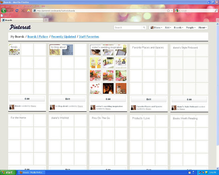Click Edit under the to blog about board
The width and height of the screenshot is (219, 175).
coord(68,99)
